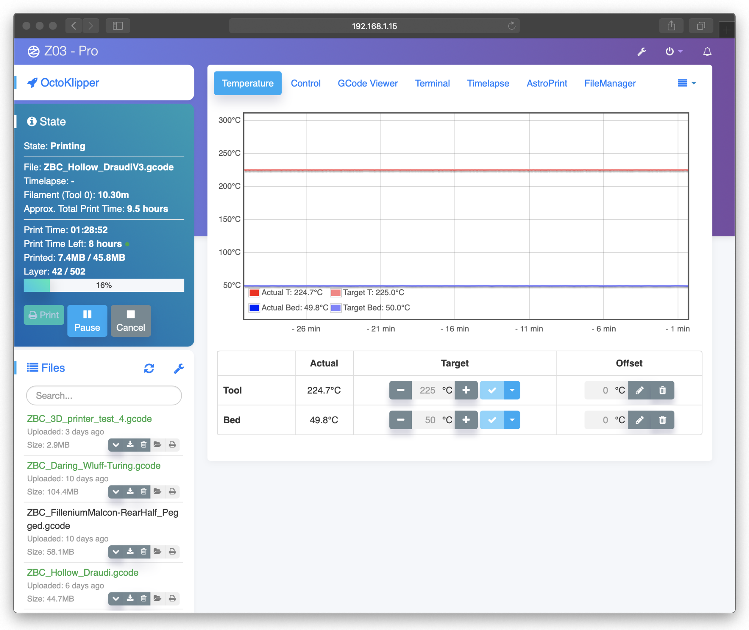Click the Print button
The image size is (749, 630).
(44, 315)
